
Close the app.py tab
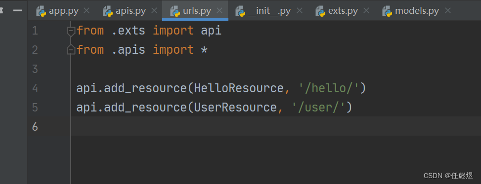click(87, 11)
